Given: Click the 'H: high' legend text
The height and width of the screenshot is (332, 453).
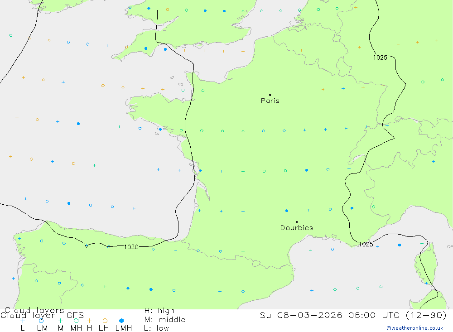Looking at the screenshot, I should pyautogui.click(x=159, y=311).
